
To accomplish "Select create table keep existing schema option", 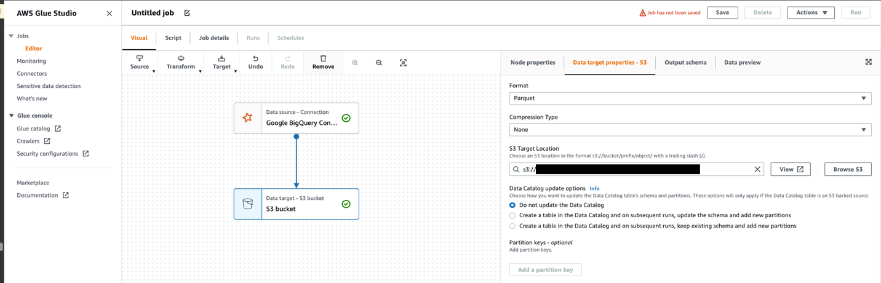I will pyautogui.click(x=512, y=226).
